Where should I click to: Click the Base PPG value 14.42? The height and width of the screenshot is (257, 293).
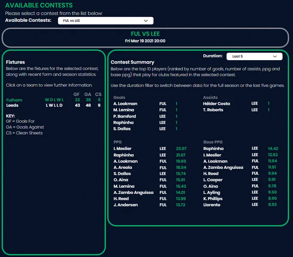273,149
